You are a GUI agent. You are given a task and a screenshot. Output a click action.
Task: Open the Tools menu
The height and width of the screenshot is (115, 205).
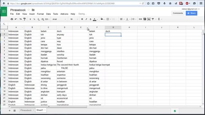point(55,14)
